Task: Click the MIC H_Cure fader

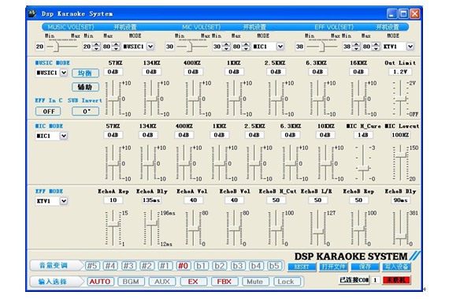Action: (x=363, y=169)
